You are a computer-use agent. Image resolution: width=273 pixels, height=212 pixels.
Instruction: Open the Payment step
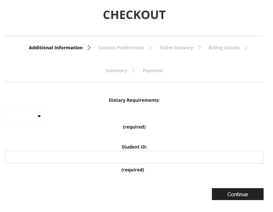point(153,71)
